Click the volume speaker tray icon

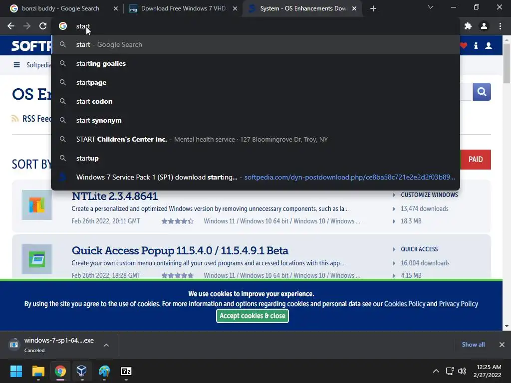click(x=462, y=371)
